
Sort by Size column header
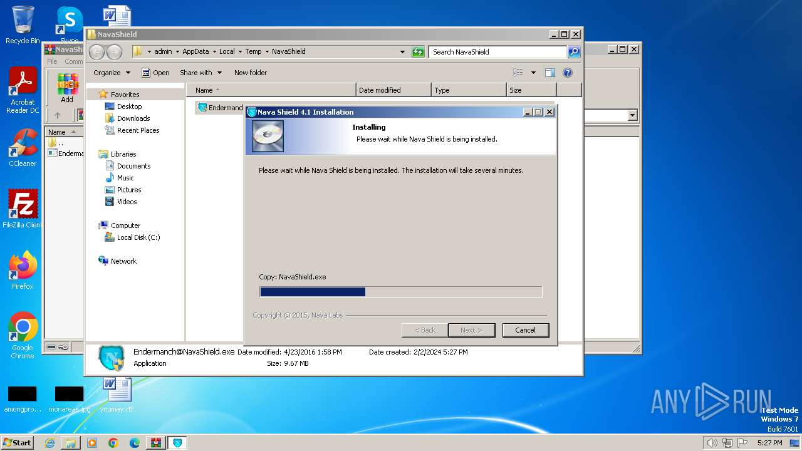531,90
